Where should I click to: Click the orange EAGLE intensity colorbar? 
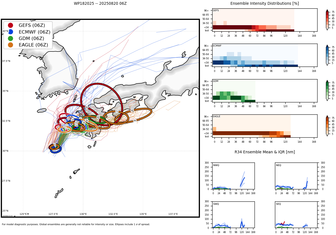pos(327,126)
